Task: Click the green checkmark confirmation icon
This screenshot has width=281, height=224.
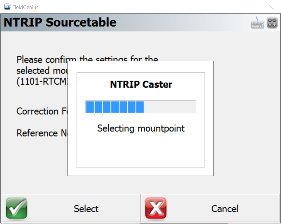Action: tap(16, 208)
